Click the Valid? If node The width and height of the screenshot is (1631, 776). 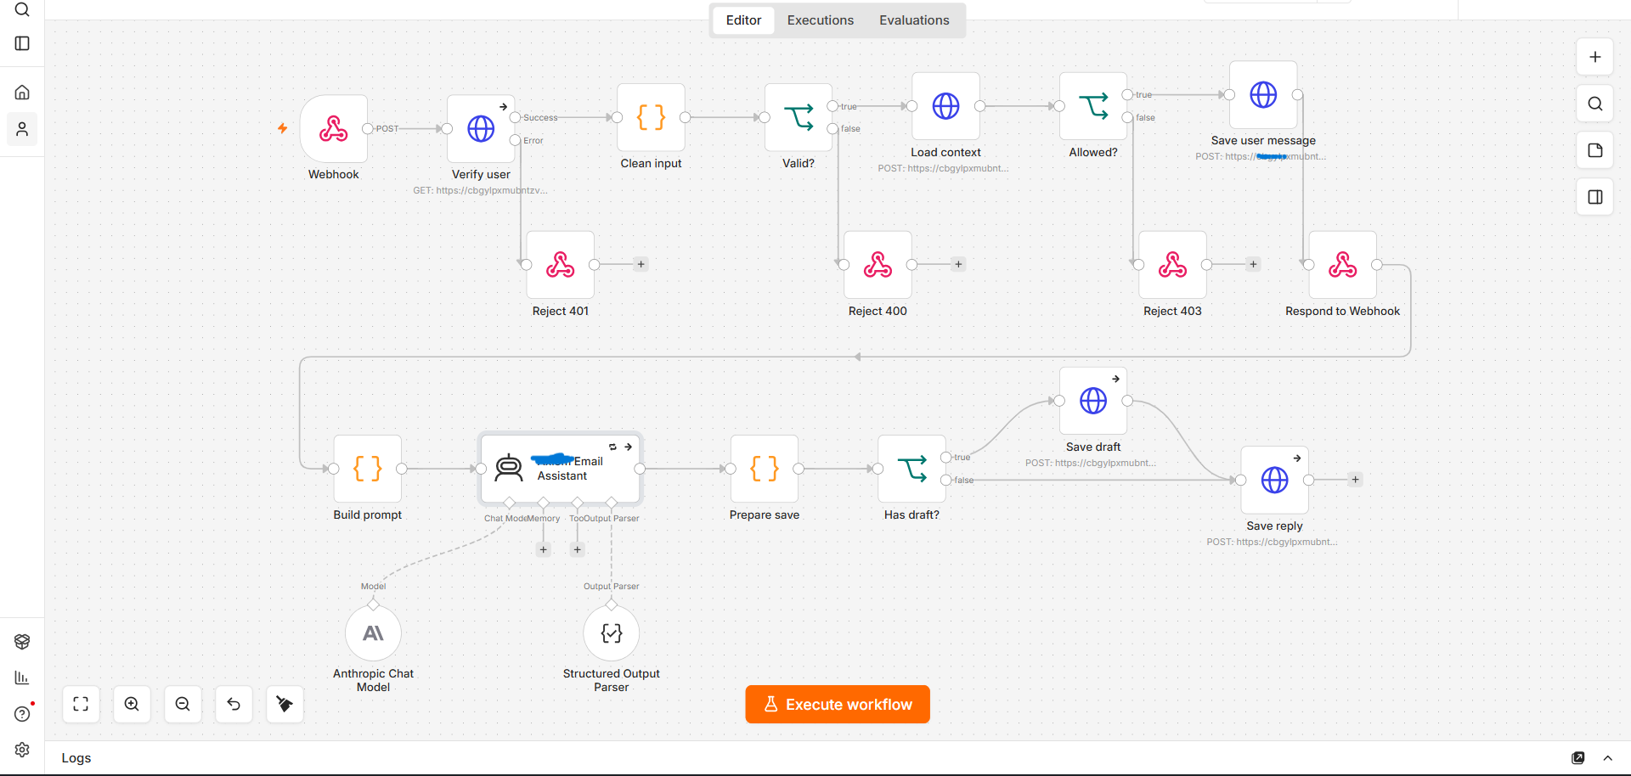click(x=799, y=118)
